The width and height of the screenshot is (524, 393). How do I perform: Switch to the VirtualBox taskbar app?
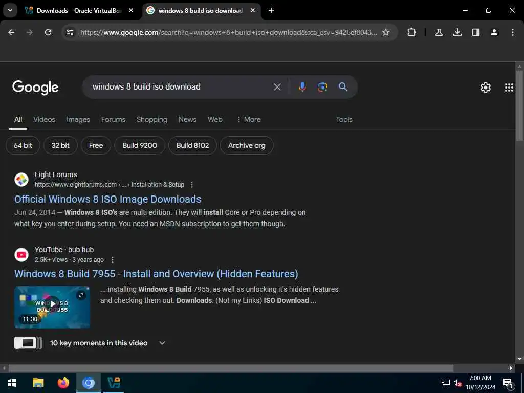point(114,383)
